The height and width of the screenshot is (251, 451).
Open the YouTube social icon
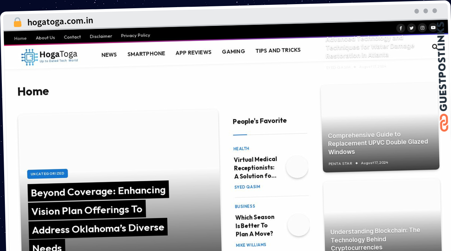click(433, 27)
